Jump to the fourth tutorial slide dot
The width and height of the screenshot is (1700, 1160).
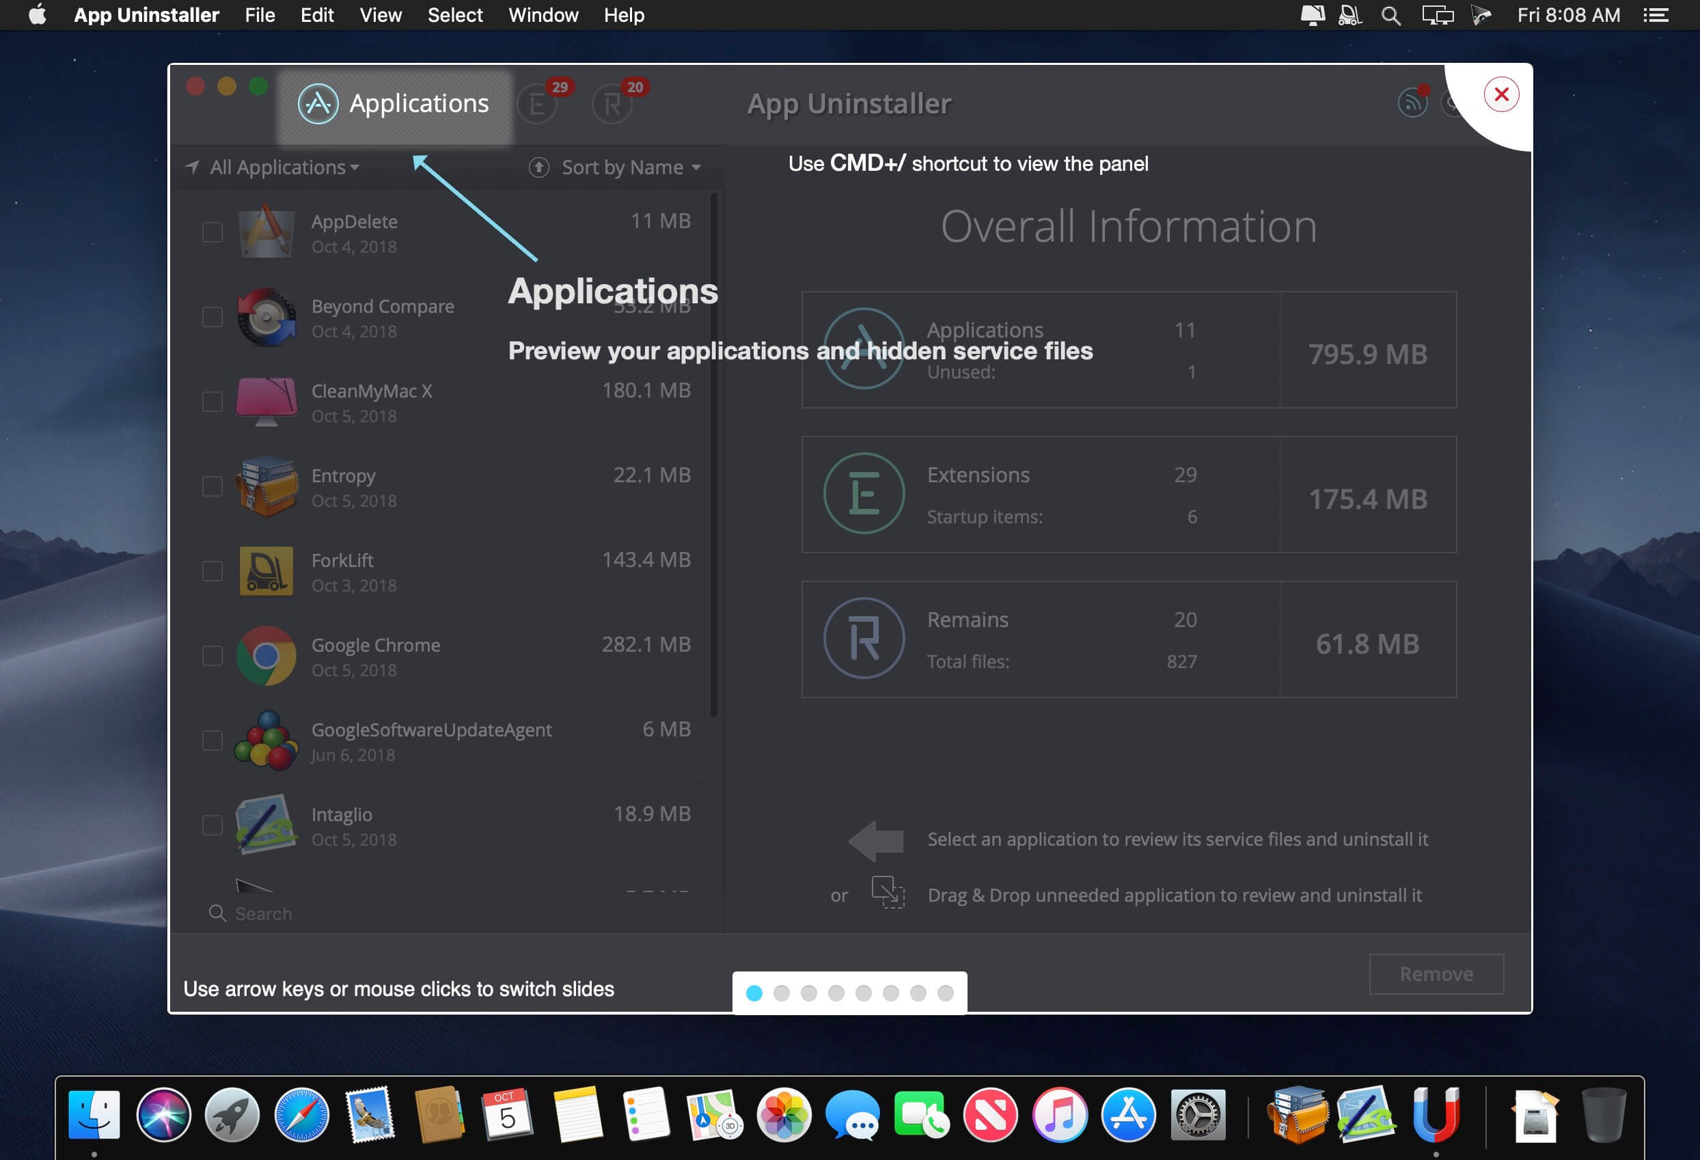click(836, 993)
